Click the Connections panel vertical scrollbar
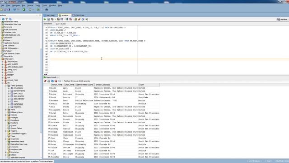 click(41, 91)
